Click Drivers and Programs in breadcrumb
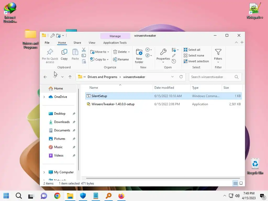The width and height of the screenshot is (268, 201). click(x=102, y=77)
